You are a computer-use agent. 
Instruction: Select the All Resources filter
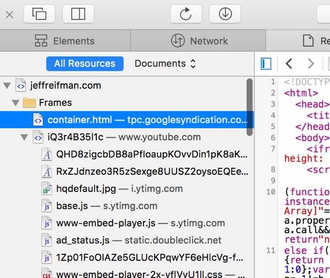(x=85, y=64)
